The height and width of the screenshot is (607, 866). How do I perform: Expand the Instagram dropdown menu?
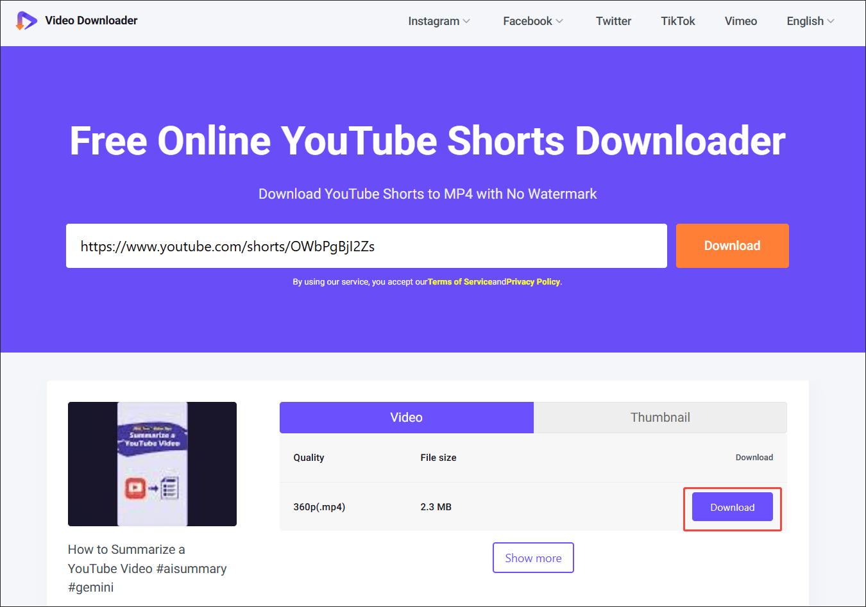click(439, 21)
